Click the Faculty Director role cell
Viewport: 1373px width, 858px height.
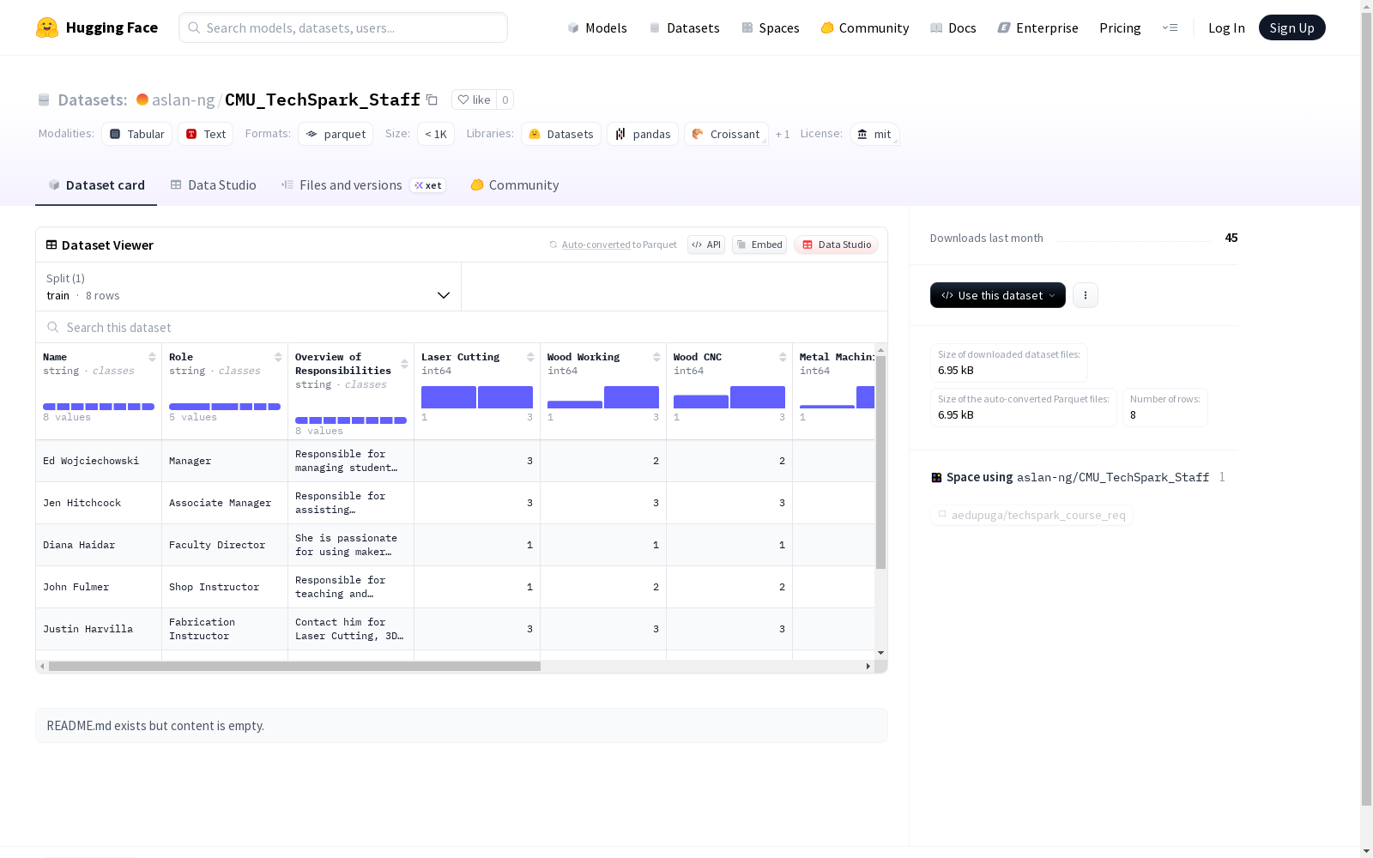(x=225, y=545)
